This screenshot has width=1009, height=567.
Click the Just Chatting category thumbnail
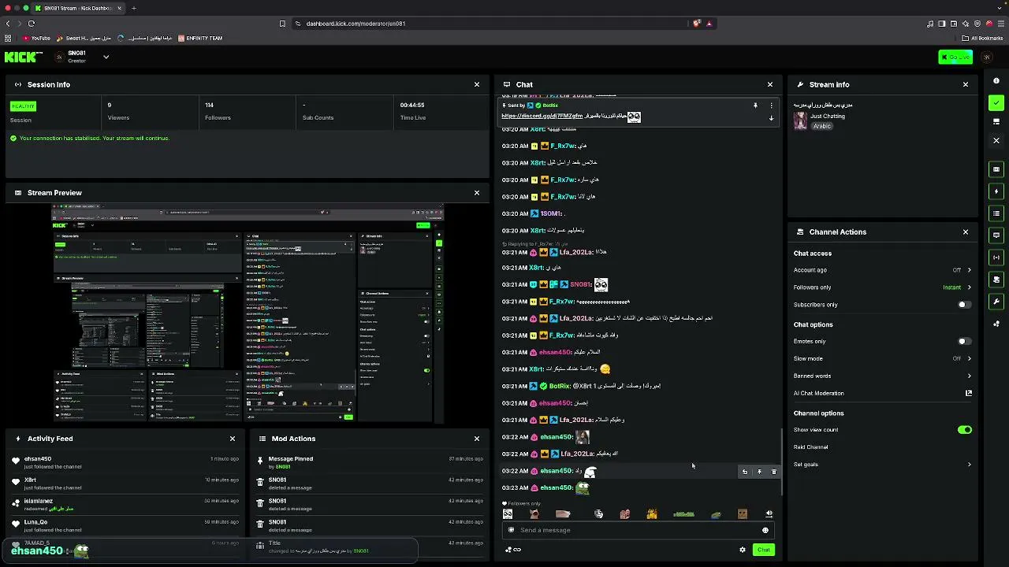pos(800,120)
